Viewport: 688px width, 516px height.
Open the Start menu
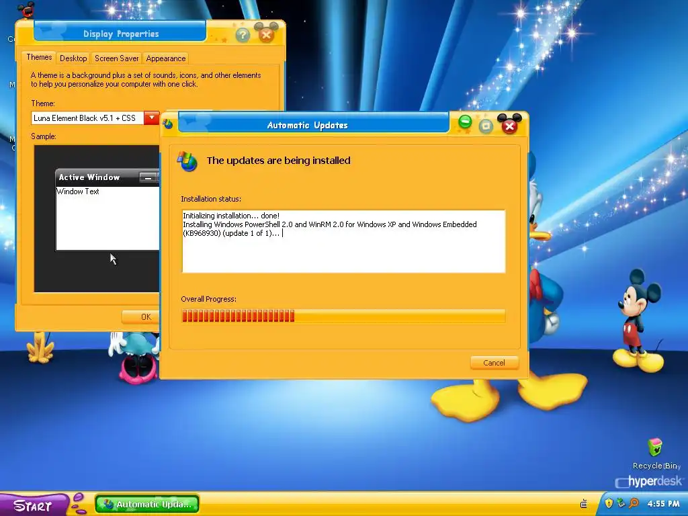tap(33, 505)
